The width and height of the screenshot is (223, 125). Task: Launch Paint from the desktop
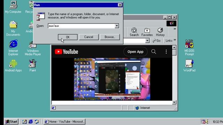(x=32, y=66)
